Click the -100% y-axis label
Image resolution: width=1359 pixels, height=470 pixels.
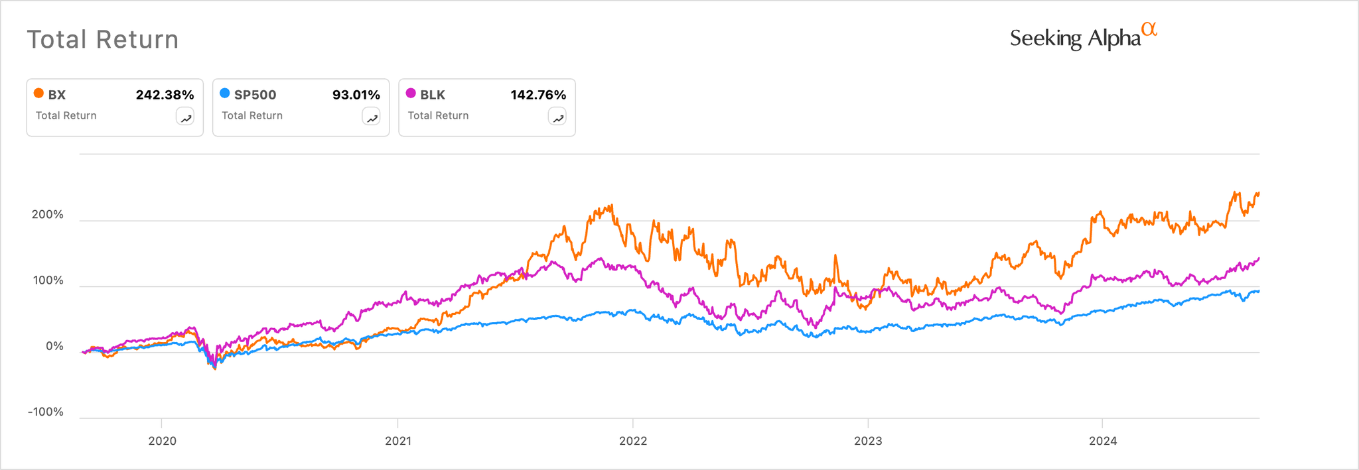click(x=46, y=412)
